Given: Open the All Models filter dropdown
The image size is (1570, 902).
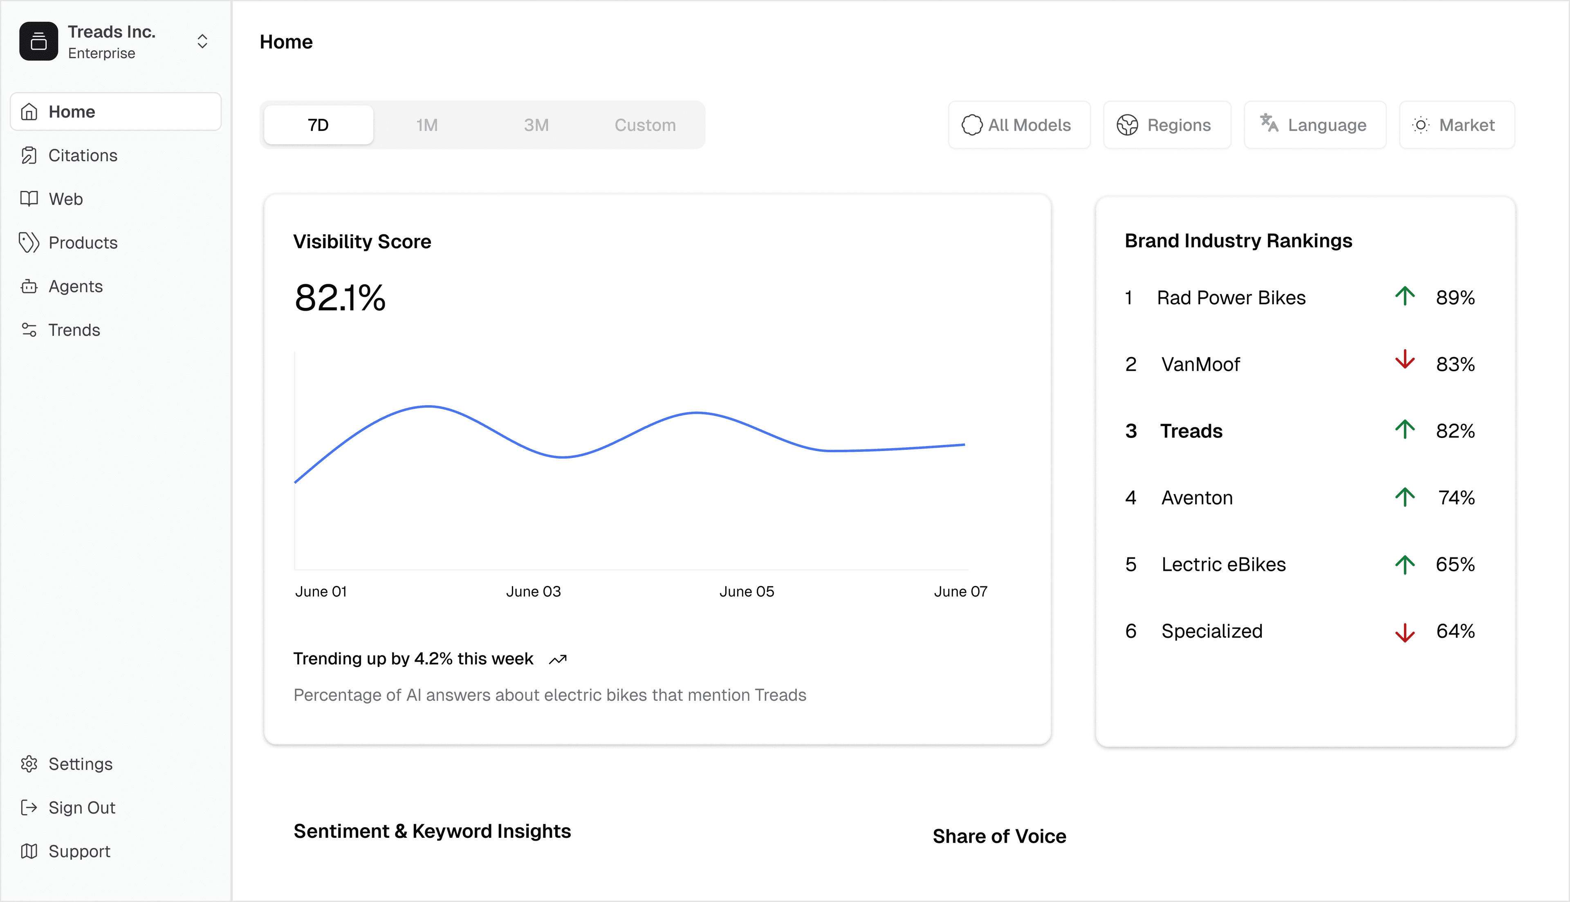Looking at the screenshot, I should point(1019,125).
